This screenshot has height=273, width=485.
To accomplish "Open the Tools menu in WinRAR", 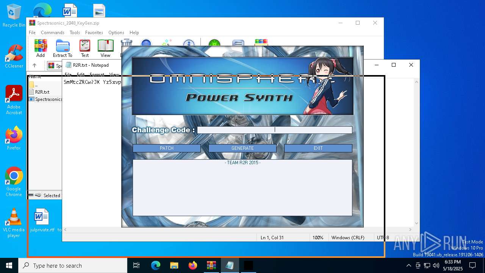I will point(75,33).
